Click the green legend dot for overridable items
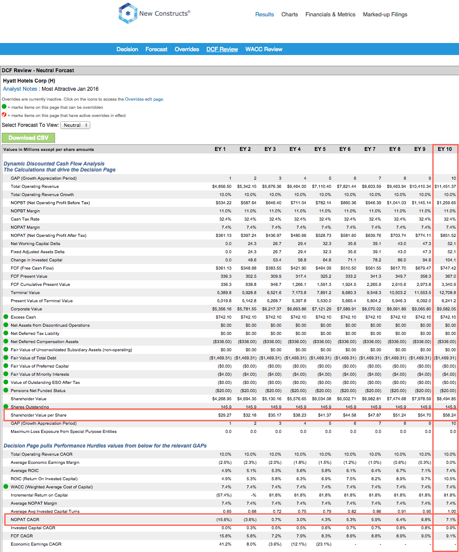This screenshot has width=459, height=552. pyautogui.click(x=4, y=107)
